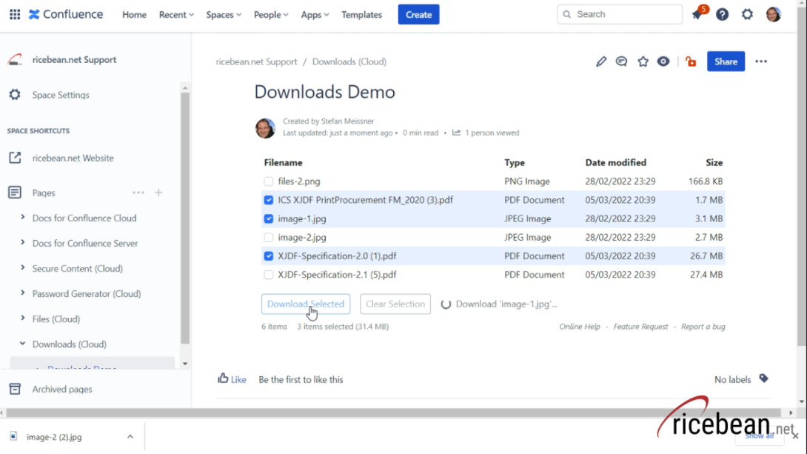807x454 pixels.
Task: Click the Archived pages icon in the sidebar
Action: pos(14,389)
